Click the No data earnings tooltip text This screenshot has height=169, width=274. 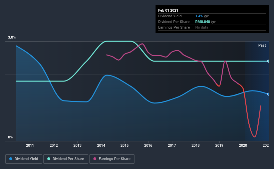202,27
